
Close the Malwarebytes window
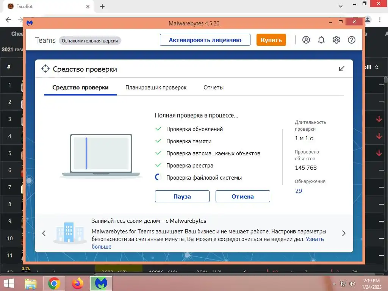click(x=354, y=22)
